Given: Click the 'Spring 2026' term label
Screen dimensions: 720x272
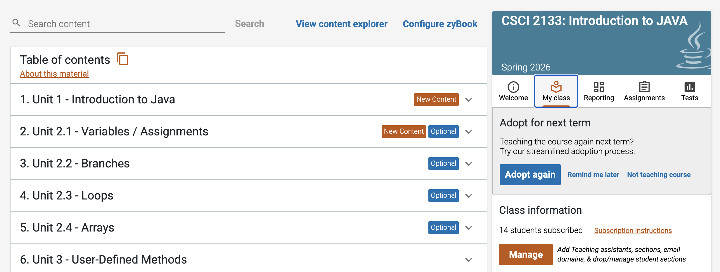Looking at the screenshot, I should tap(526, 67).
